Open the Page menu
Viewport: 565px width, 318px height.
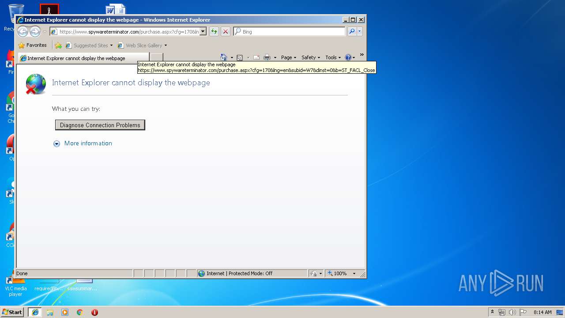(x=288, y=57)
